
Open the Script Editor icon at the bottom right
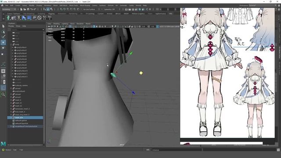point(278,150)
